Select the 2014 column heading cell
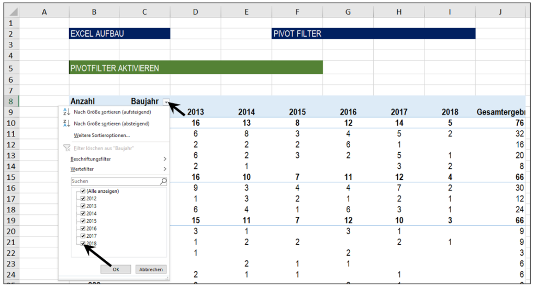The height and width of the screenshot is (287, 536). 247,112
